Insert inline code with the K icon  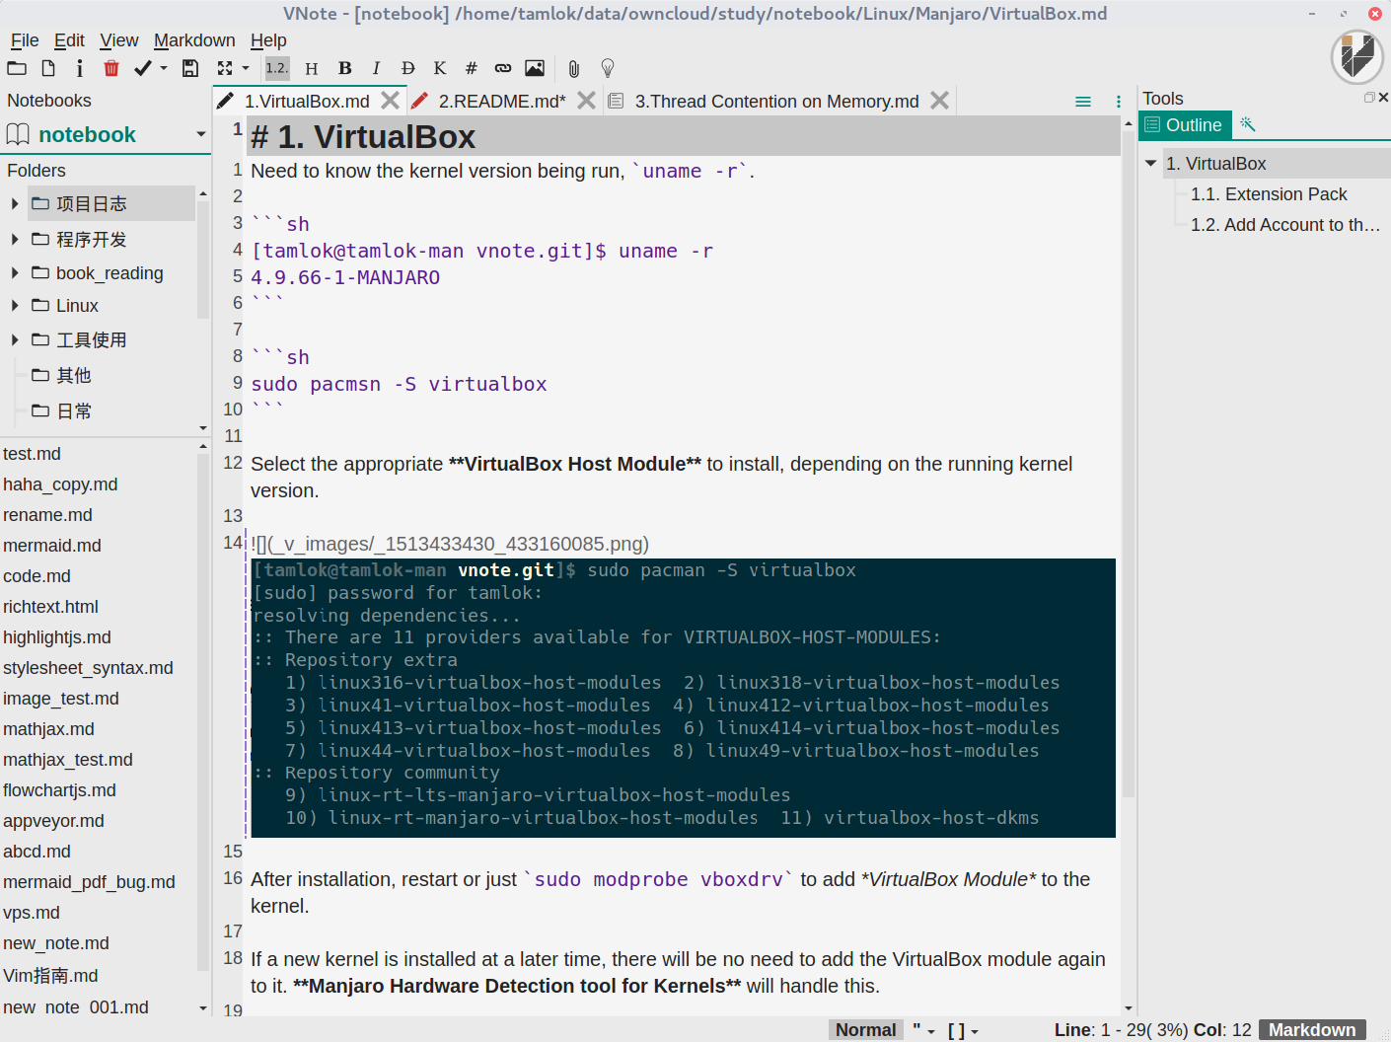[440, 68]
